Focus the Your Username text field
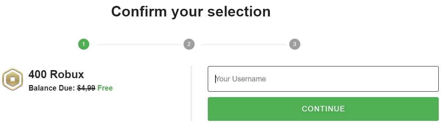 (x=323, y=79)
